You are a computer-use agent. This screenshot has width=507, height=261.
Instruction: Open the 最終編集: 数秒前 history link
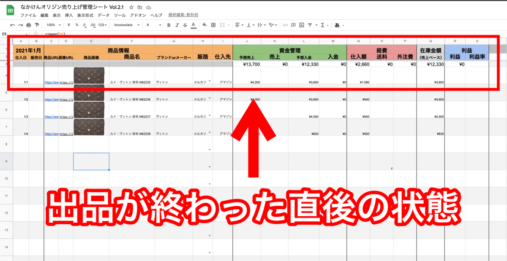coord(183,15)
